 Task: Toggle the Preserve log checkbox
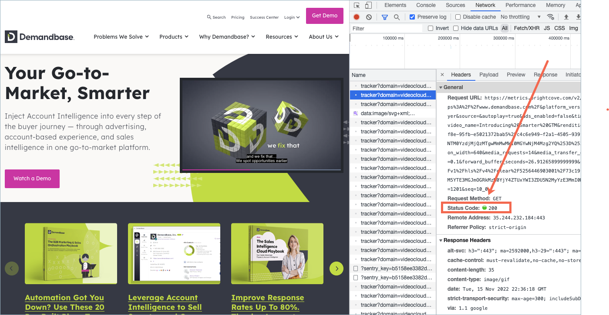click(412, 17)
